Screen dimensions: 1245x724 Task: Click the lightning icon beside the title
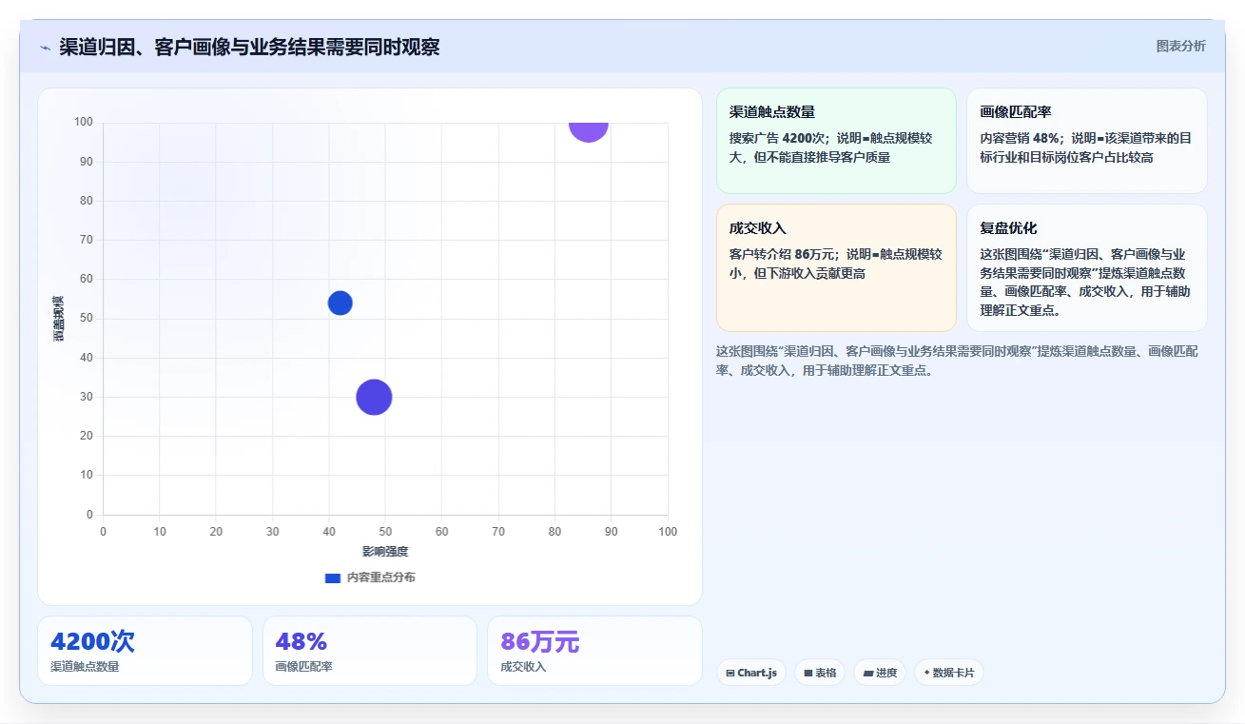tap(45, 48)
